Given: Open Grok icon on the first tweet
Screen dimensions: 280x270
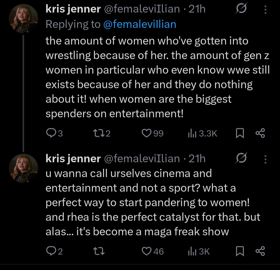Looking at the screenshot, I should click(241, 10).
